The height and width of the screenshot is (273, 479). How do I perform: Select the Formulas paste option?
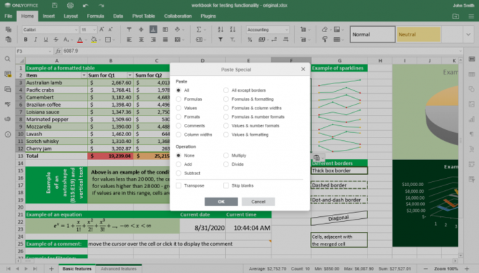(179, 99)
